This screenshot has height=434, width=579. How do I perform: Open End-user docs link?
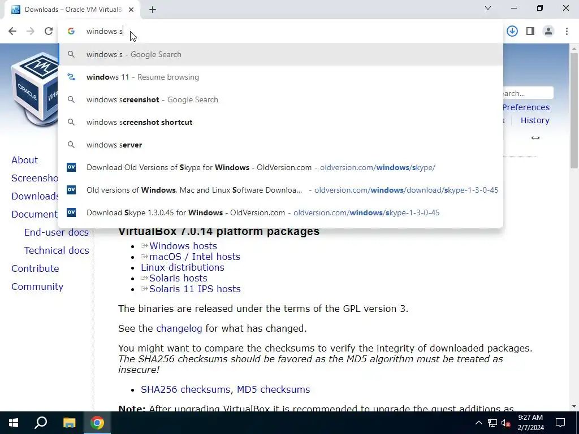(57, 232)
